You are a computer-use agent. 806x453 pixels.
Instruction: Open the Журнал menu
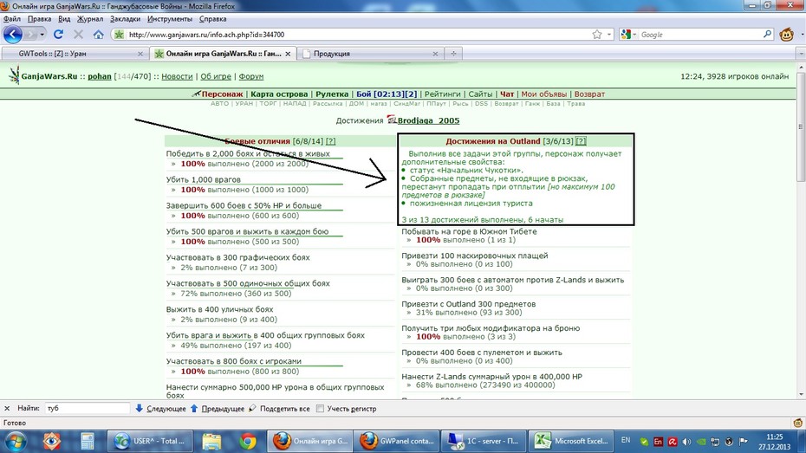click(x=90, y=19)
